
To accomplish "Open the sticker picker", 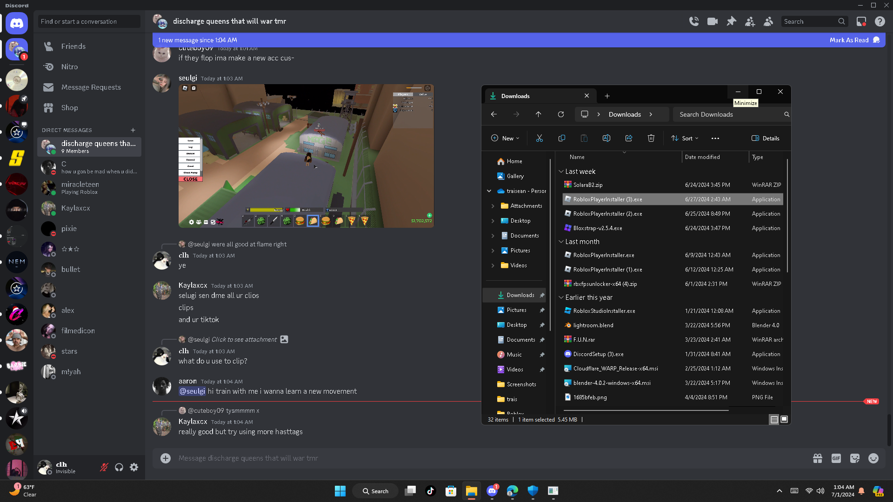I will click(855, 458).
